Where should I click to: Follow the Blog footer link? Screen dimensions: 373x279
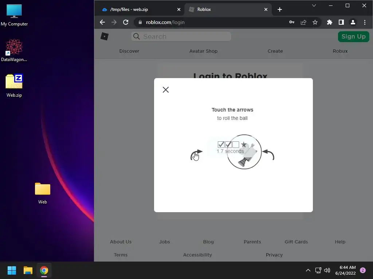[x=208, y=242]
